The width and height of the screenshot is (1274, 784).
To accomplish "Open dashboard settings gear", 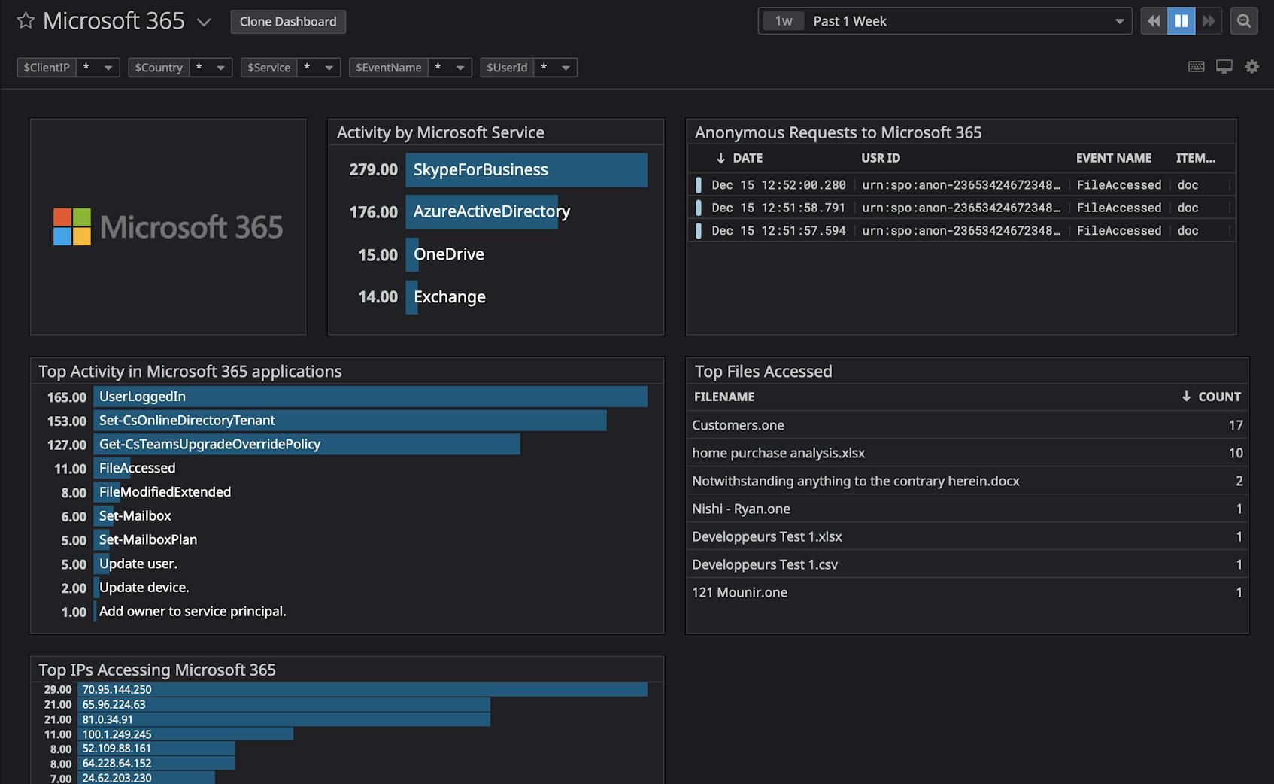I will tap(1251, 67).
